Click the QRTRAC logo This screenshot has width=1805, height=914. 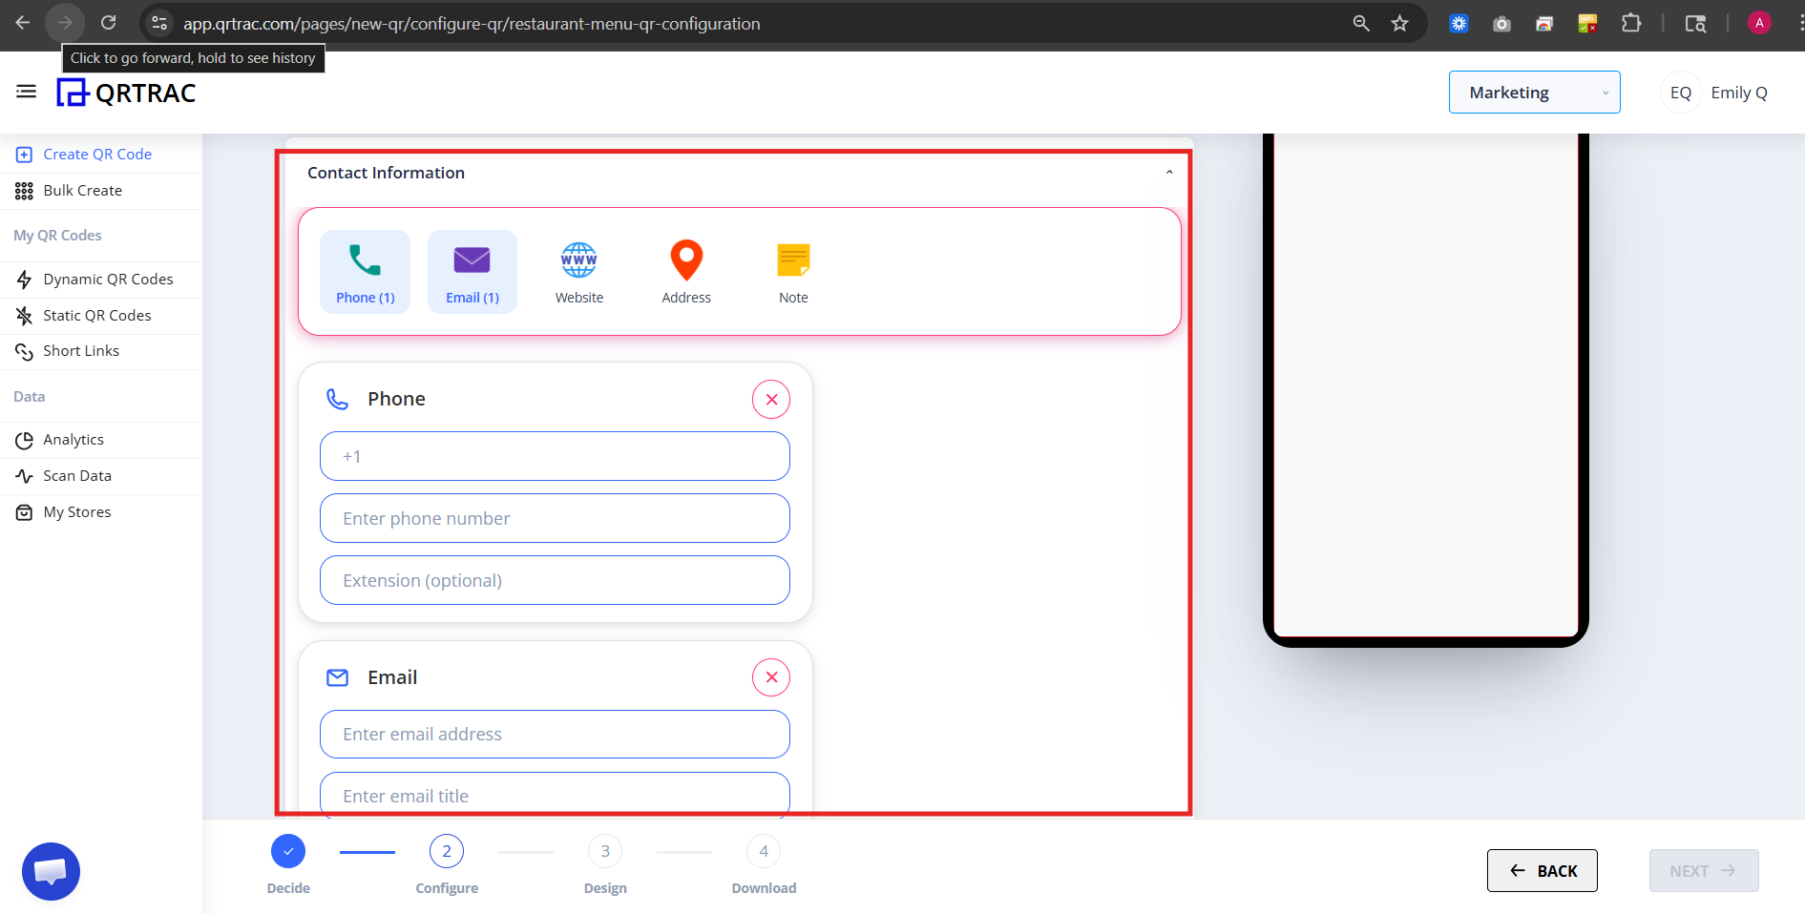click(x=125, y=92)
